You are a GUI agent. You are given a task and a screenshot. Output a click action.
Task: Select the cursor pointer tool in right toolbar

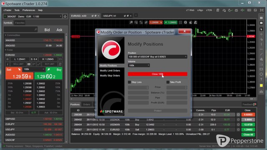262,29
